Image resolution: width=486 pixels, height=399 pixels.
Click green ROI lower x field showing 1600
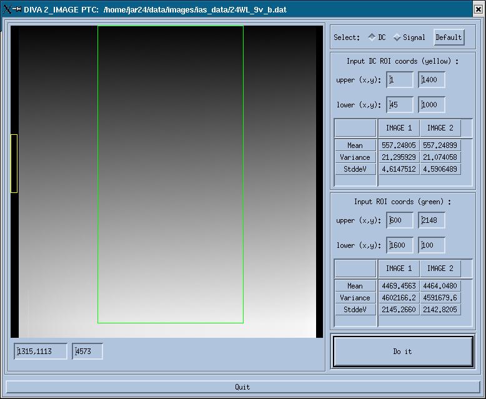click(400, 245)
